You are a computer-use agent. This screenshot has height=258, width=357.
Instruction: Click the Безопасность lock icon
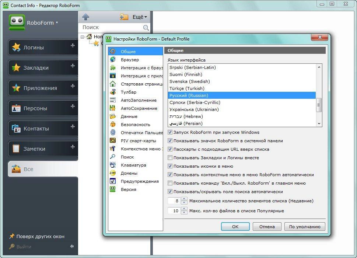(x=113, y=124)
